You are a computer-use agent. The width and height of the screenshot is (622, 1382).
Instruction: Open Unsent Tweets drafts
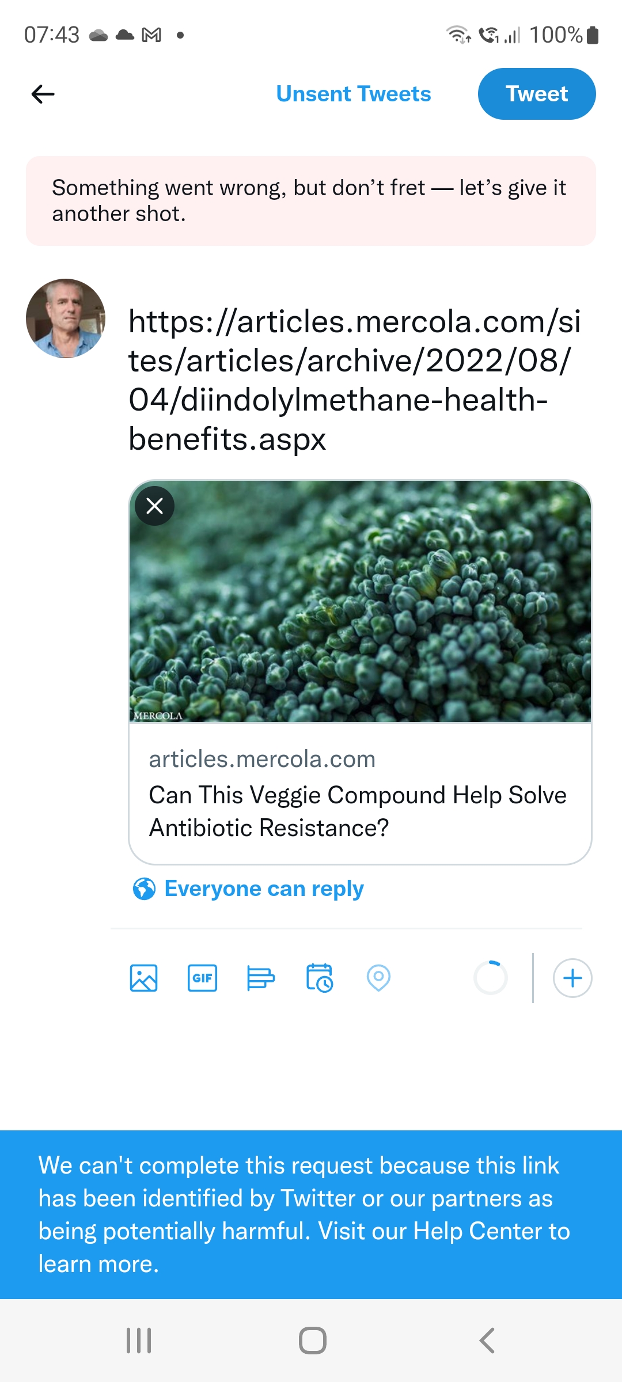pos(353,94)
